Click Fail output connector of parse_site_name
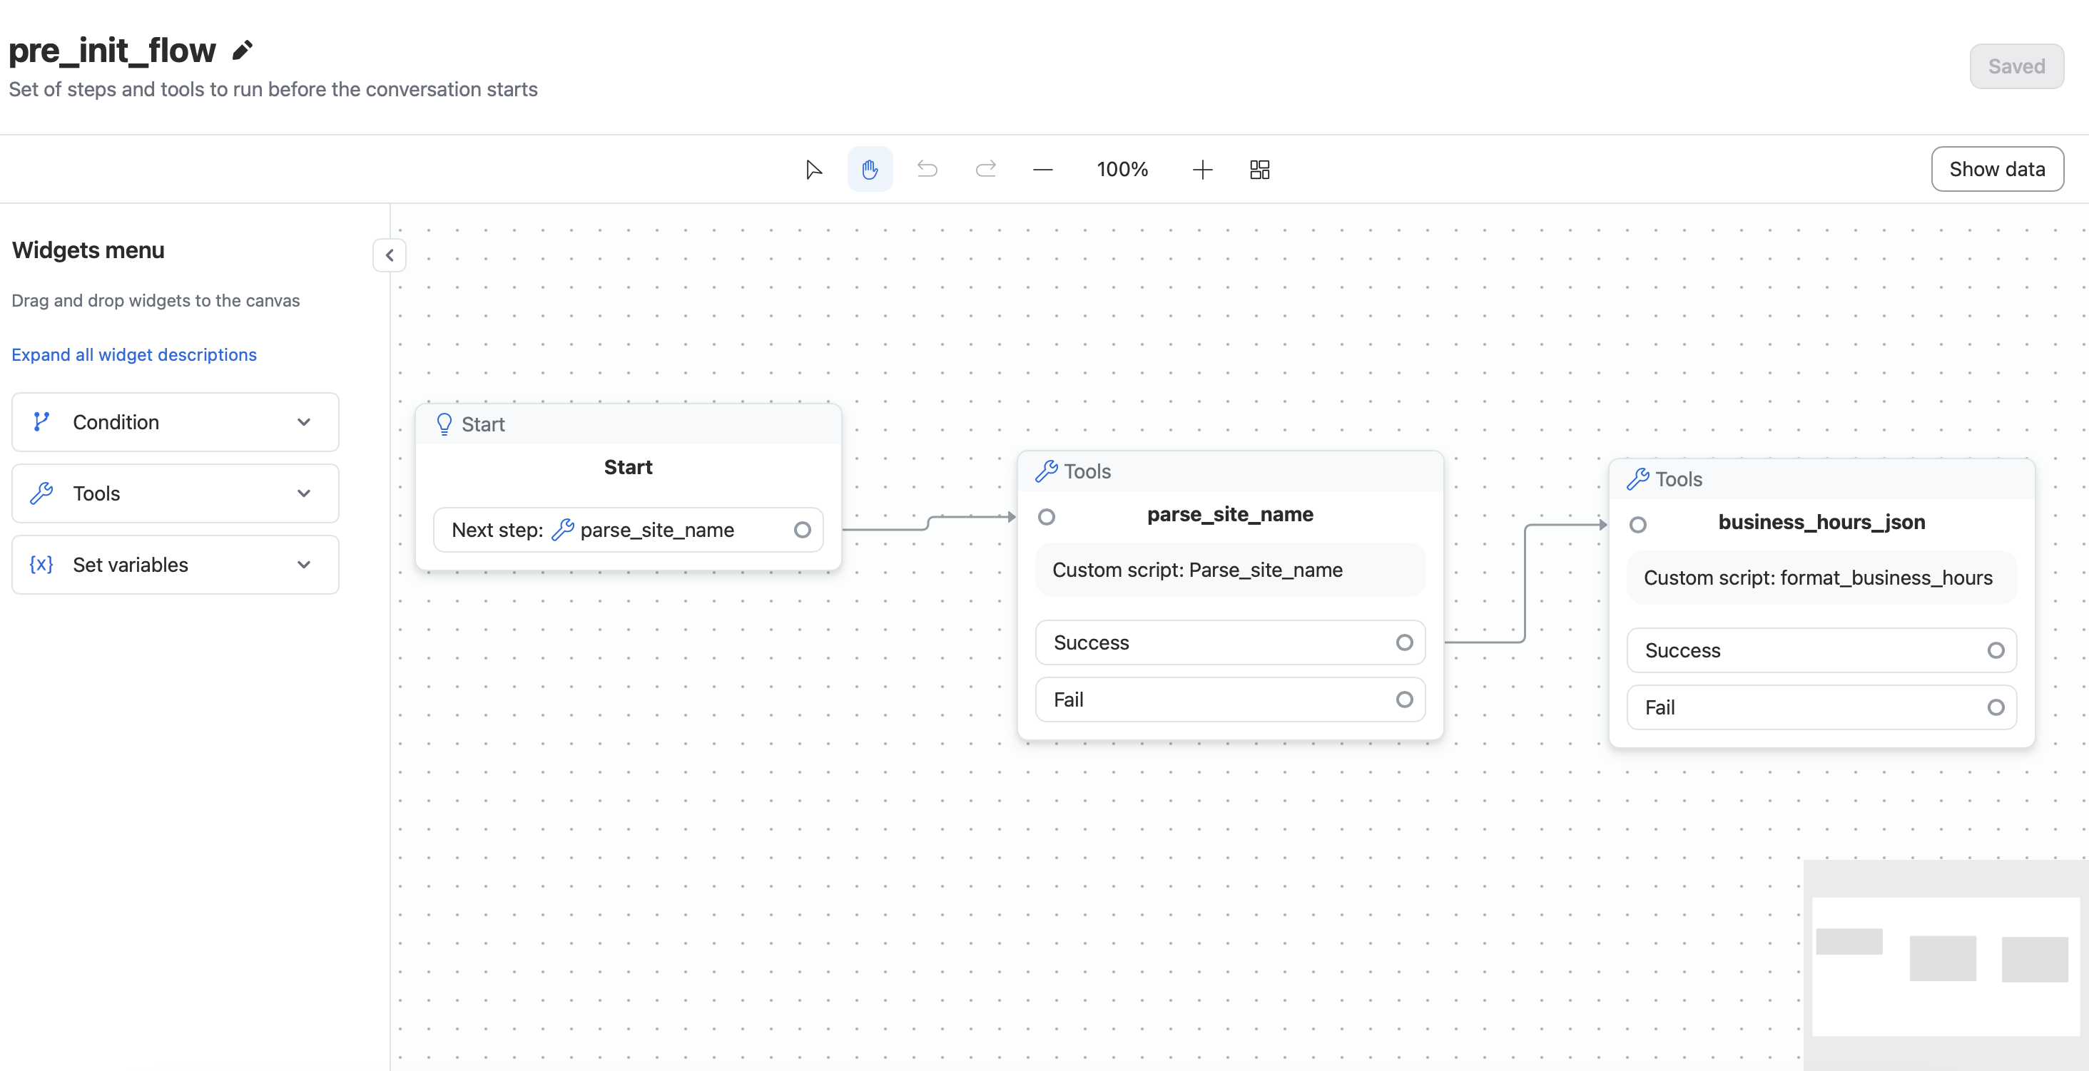The height and width of the screenshot is (1071, 2089). pyautogui.click(x=1405, y=700)
